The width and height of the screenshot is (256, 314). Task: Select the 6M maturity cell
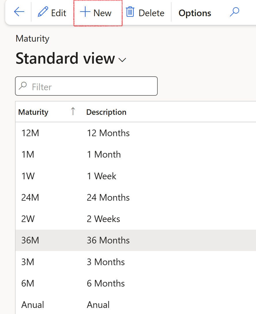click(x=28, y=283)
